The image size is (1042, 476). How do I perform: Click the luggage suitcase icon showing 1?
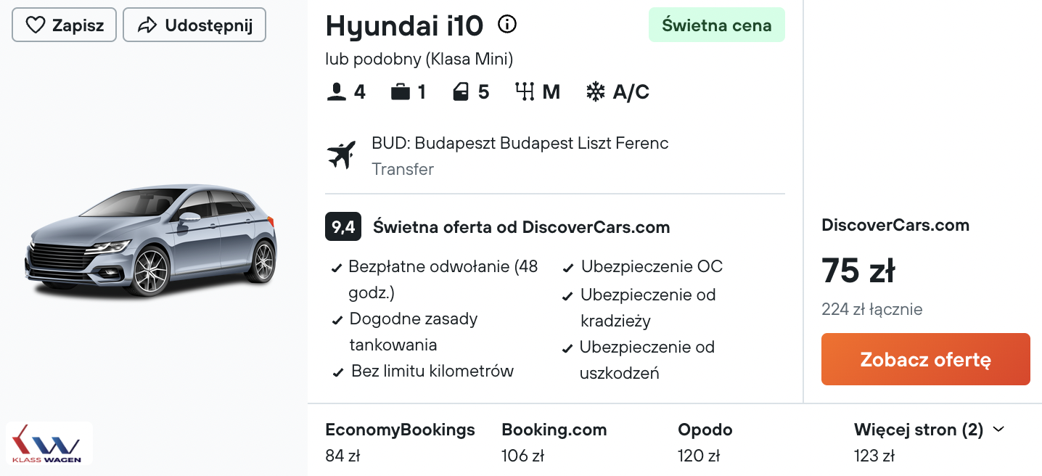click(x=401, y=92)
